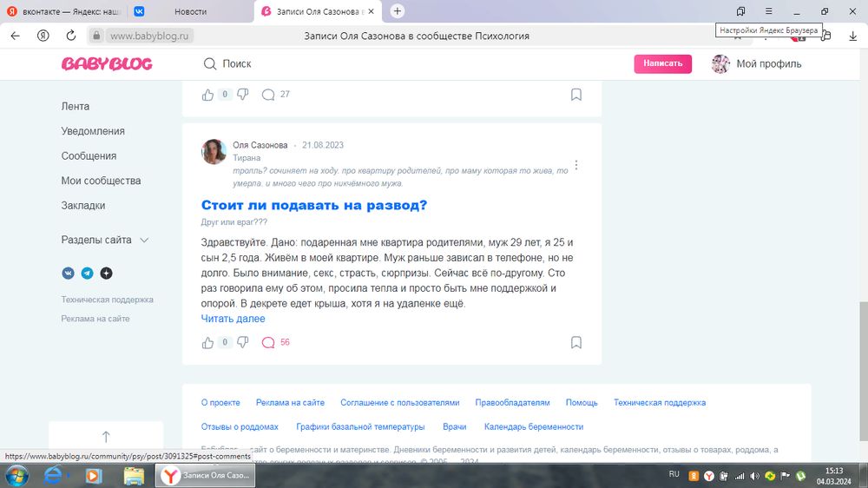868x488 pixels.
Task: Reload the page with the refresh icon
Action: pos(71,36)
